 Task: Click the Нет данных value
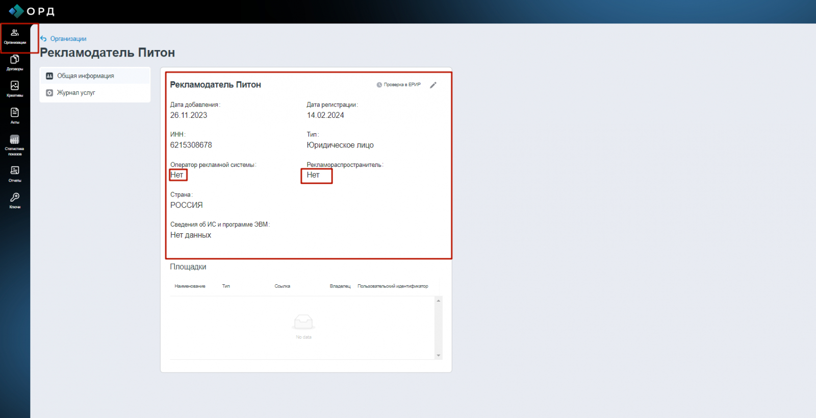click(191, 235)
